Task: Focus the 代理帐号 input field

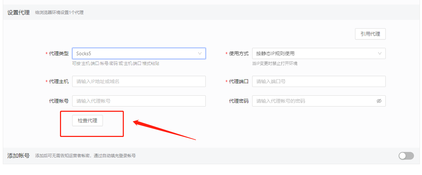Action: point(139,101)
